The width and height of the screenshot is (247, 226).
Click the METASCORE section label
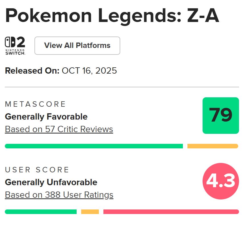click(x=36, y=104)
